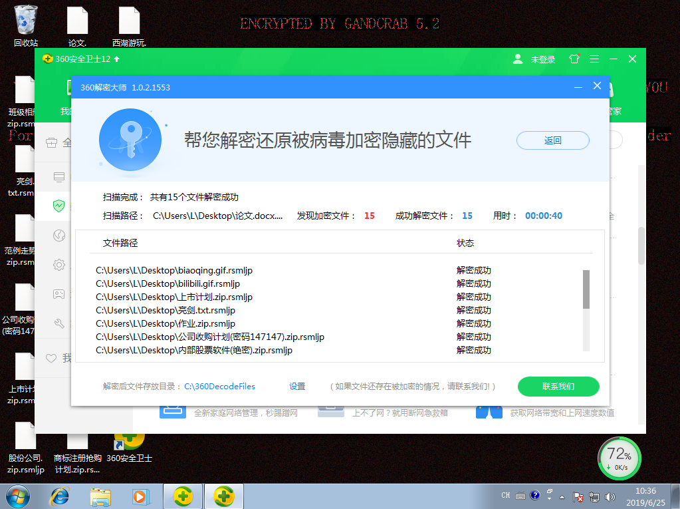This screenshot has width=680, height=509.
Task: Click the CH input language indicator
Action: (x=506, y=495)
